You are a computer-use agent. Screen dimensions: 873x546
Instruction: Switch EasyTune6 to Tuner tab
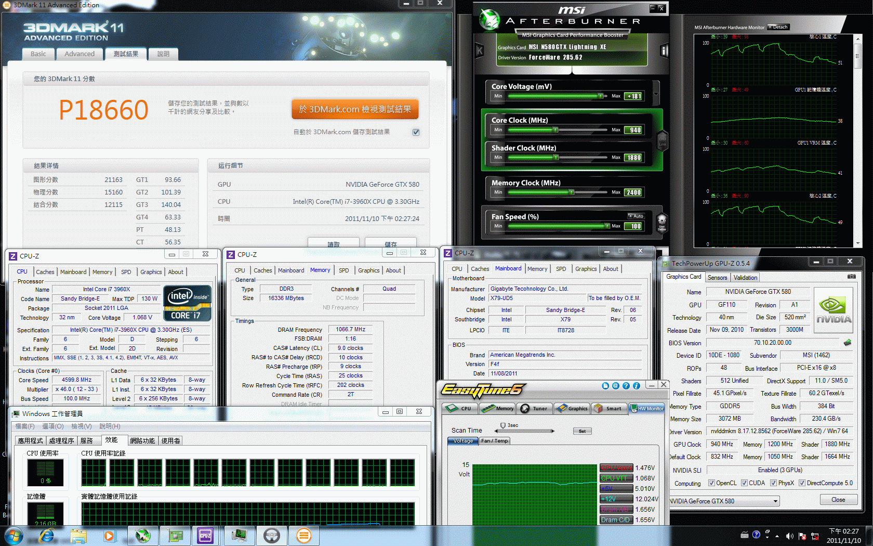(x=534, y=408)
